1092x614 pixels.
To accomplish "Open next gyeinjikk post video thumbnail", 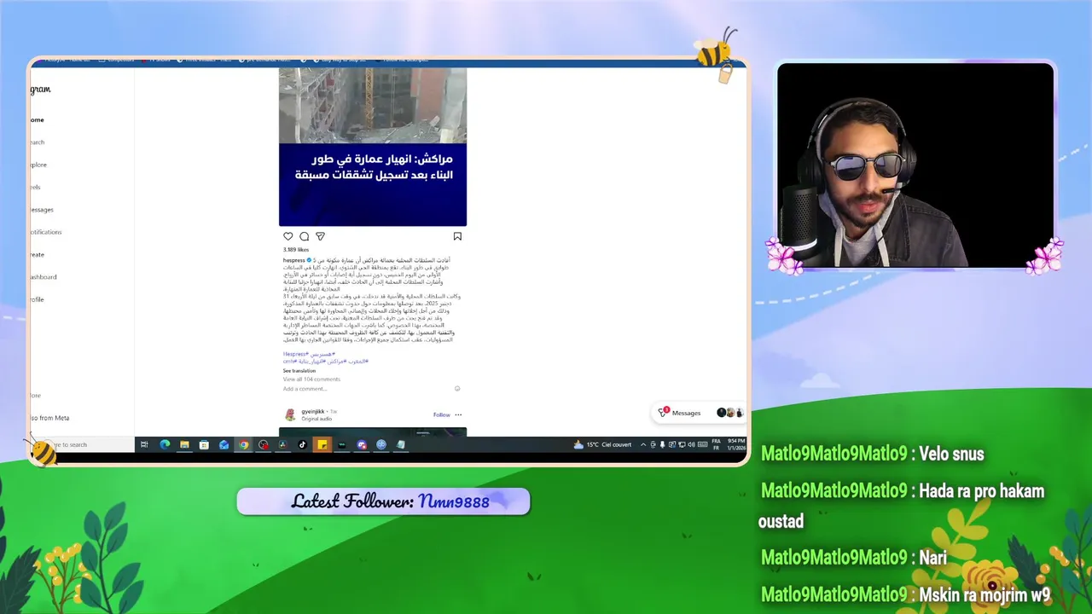I will pos(373,432).
